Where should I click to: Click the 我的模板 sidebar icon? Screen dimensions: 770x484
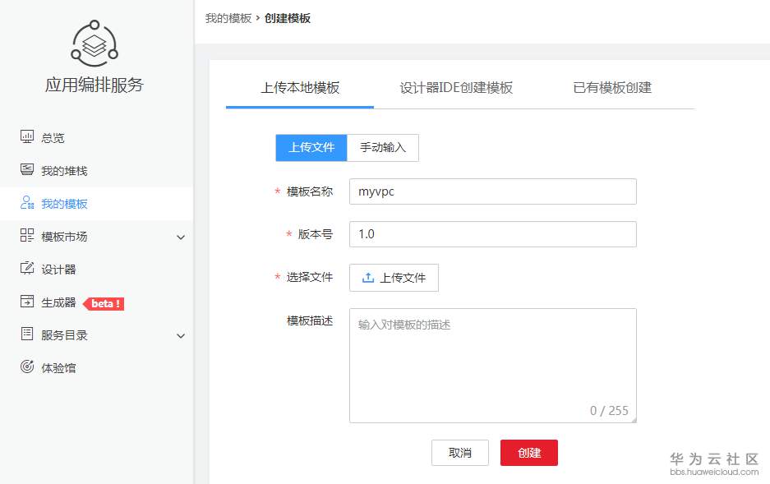[x=27, y=203]
